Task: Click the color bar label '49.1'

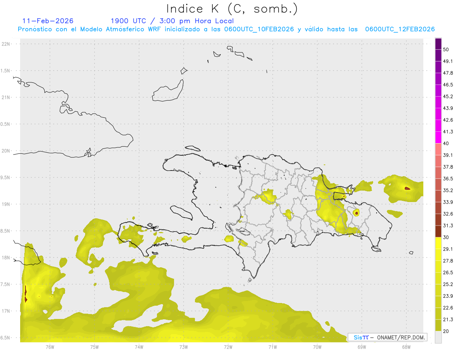Action: (x=448, y=61)
